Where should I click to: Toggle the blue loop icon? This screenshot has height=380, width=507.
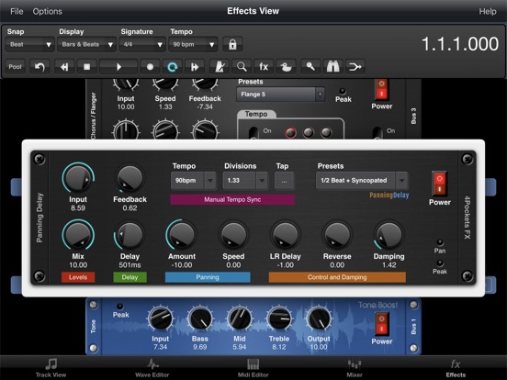coord(173,67)
